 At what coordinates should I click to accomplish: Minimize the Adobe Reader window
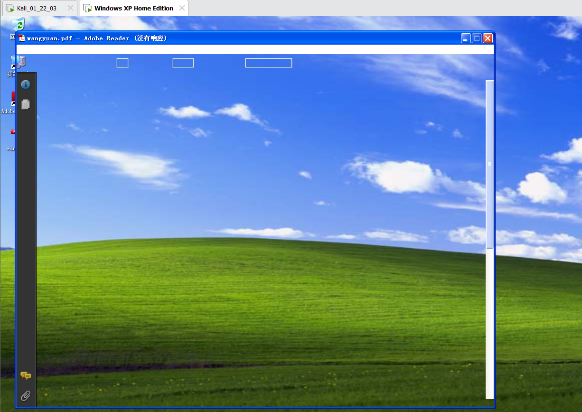click(466, 38)
